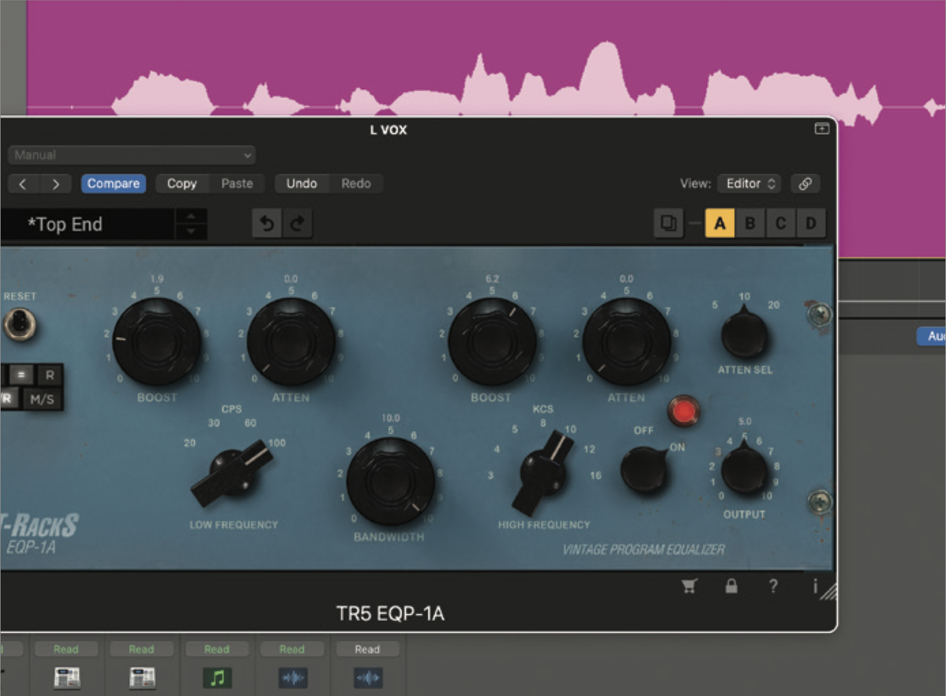Image resolution: width=946 pixels, height=696 pixels.
Task: Click the chain link icon beside the View selector
Action: (805, 184)
